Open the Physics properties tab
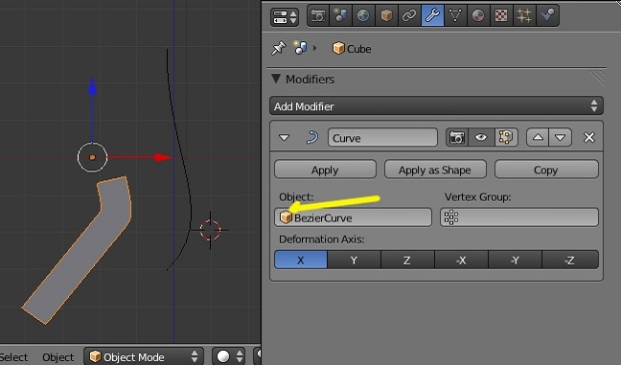Image resolution: width=621 pixels, height=365 pixels. tap(547, 16)
